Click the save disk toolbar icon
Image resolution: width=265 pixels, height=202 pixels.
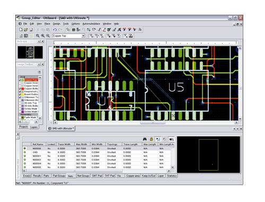(x=31, y=30)
